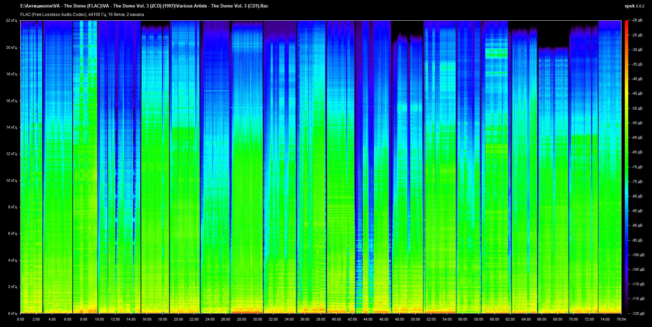Click the 16 кГц frequency label
The width and height of the screenshot is (652, 327).
pos(12,101)
